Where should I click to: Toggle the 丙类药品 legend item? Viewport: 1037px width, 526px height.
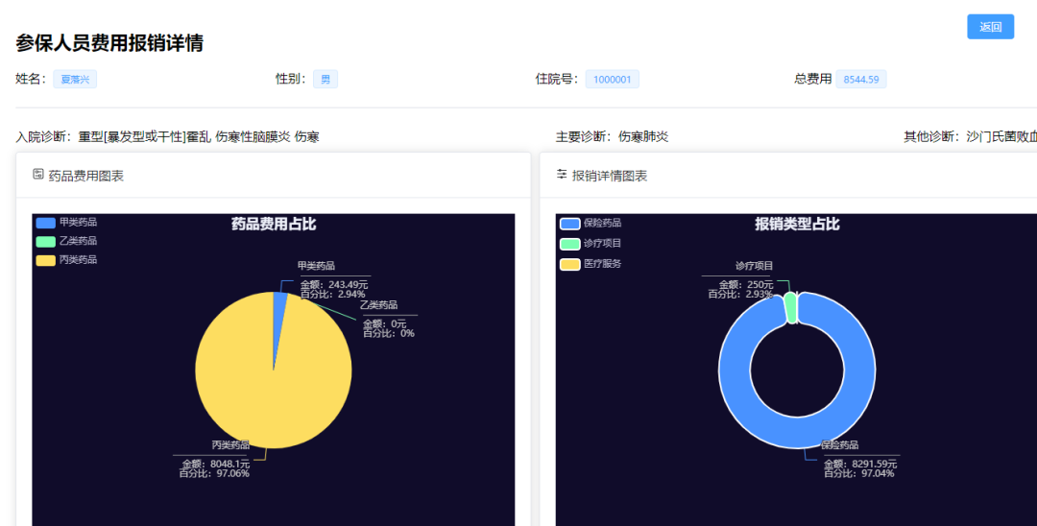[x=66, y=260]
